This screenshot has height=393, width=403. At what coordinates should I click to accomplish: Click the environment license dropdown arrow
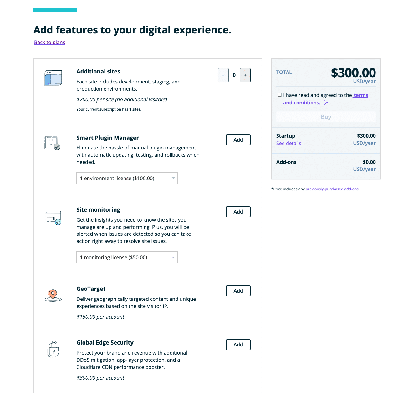click(173, 178)
